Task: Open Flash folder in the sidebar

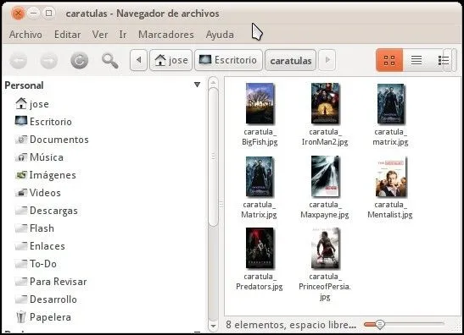Action: (35, 228)
